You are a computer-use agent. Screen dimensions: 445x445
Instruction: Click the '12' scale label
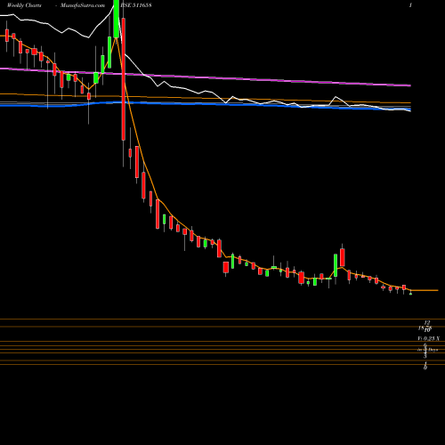427,322
